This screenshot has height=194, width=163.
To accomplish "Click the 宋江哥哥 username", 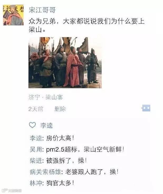I will [42, 10].
